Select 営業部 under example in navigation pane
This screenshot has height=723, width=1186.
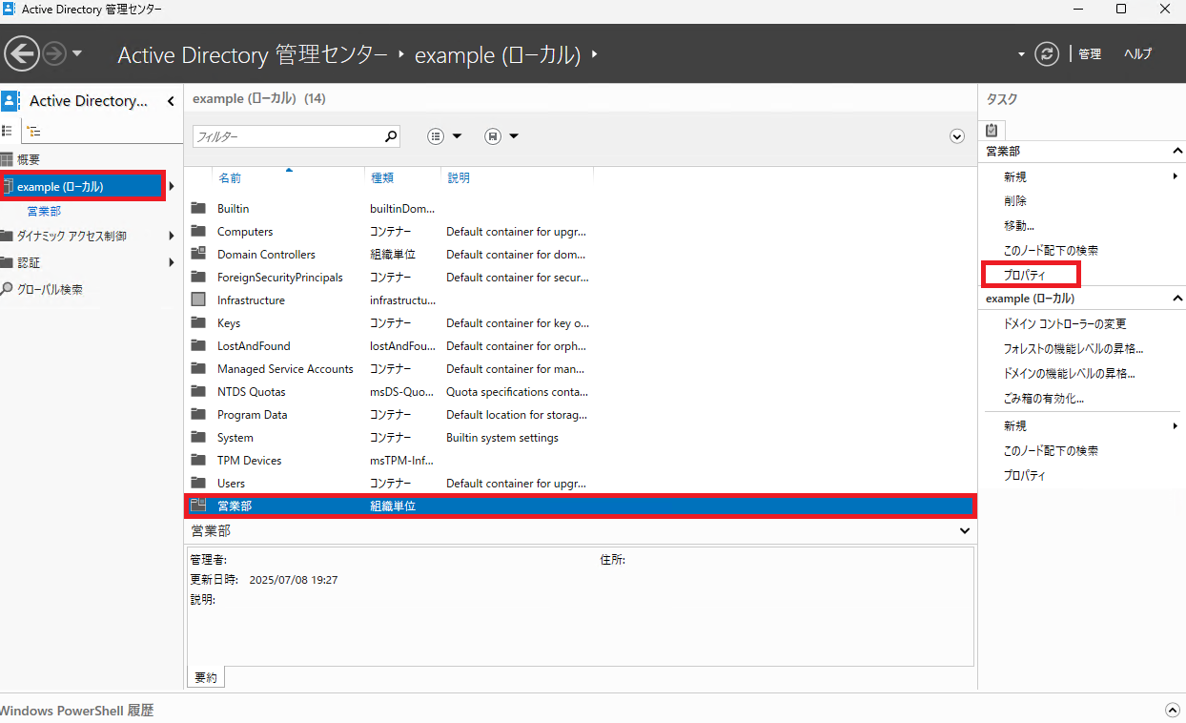(x=44, y=211)
